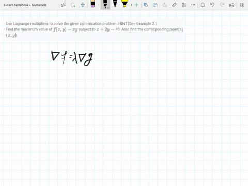Click the Lagrange multipliers problem text
The image size is (248, 186).
[95, 29]
